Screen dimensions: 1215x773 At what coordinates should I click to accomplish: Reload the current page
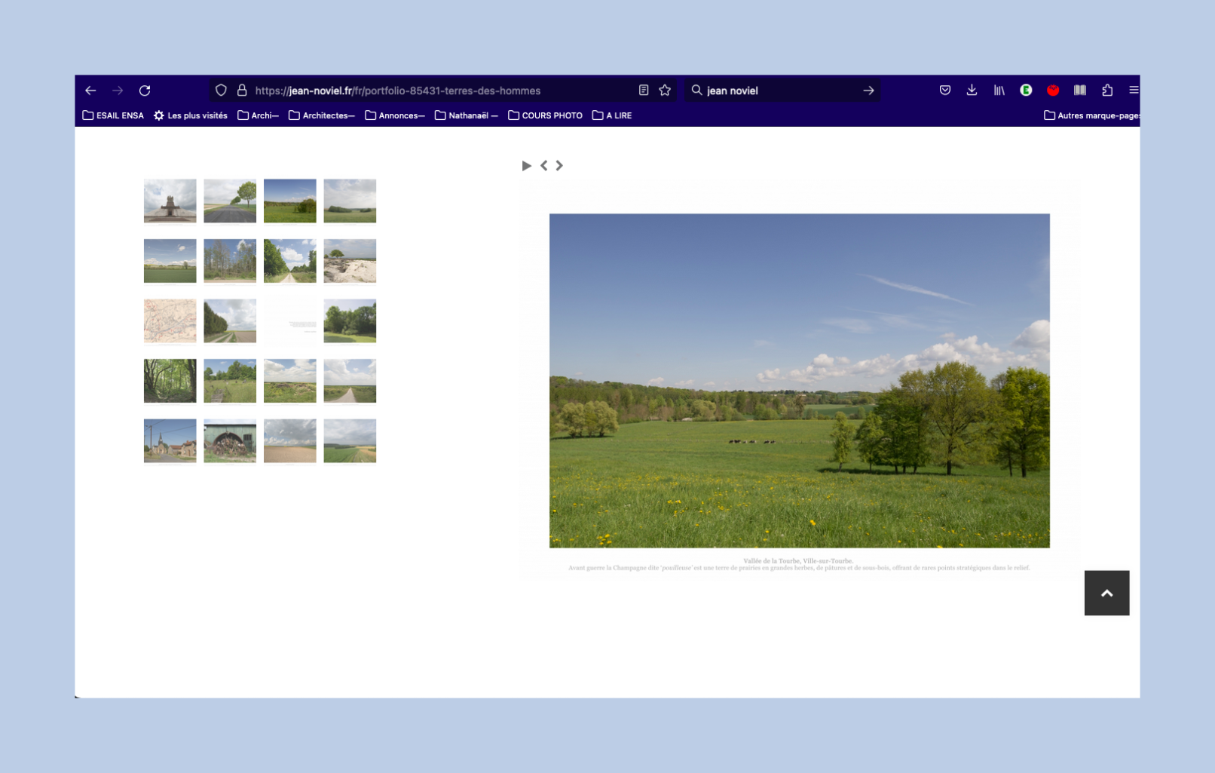click(145, 90)
